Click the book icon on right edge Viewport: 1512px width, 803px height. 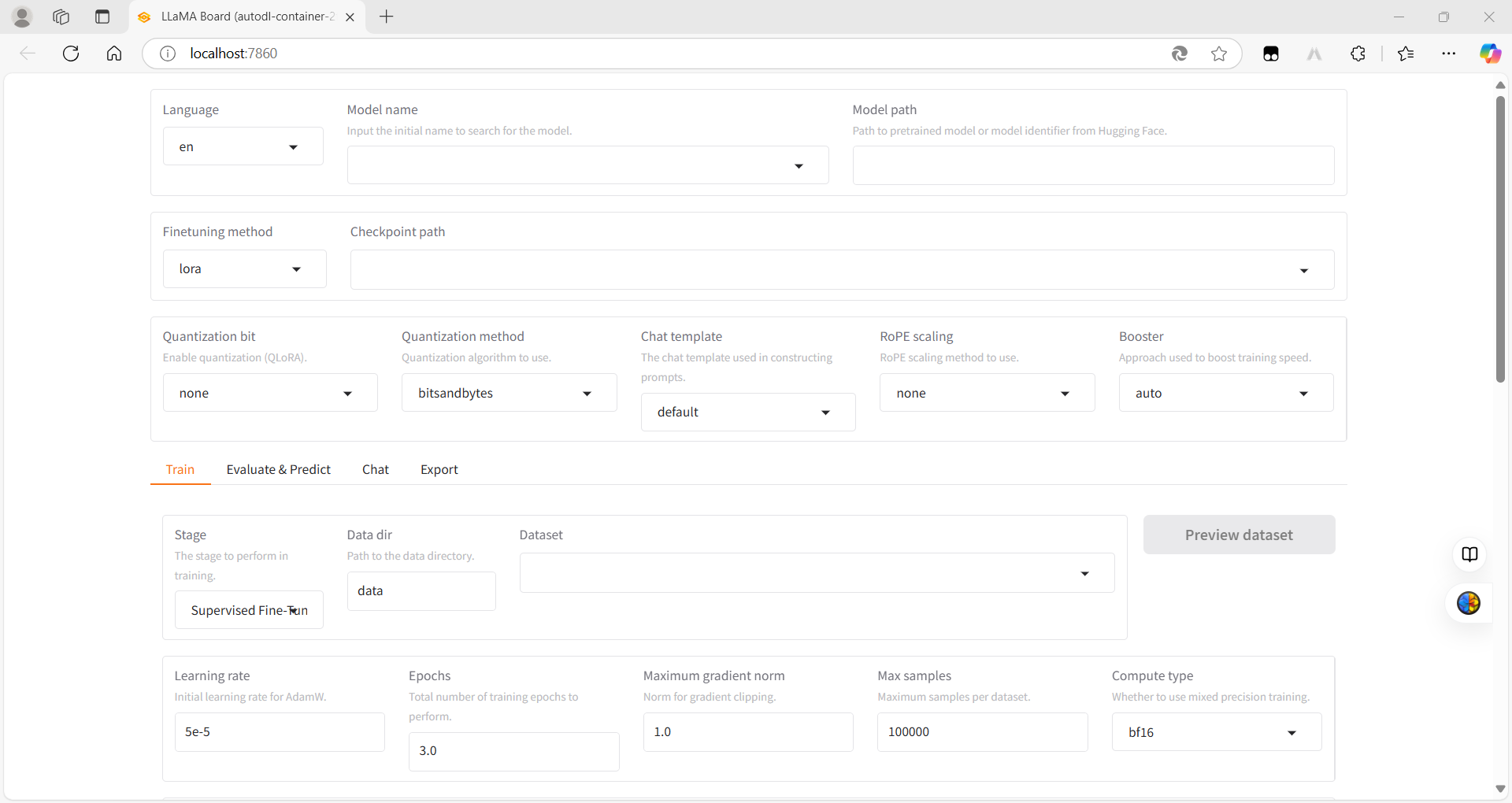point(1469,554)
